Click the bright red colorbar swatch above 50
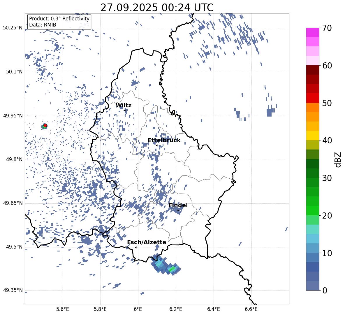This screenshot has height=315, width=345. point(312,98)
